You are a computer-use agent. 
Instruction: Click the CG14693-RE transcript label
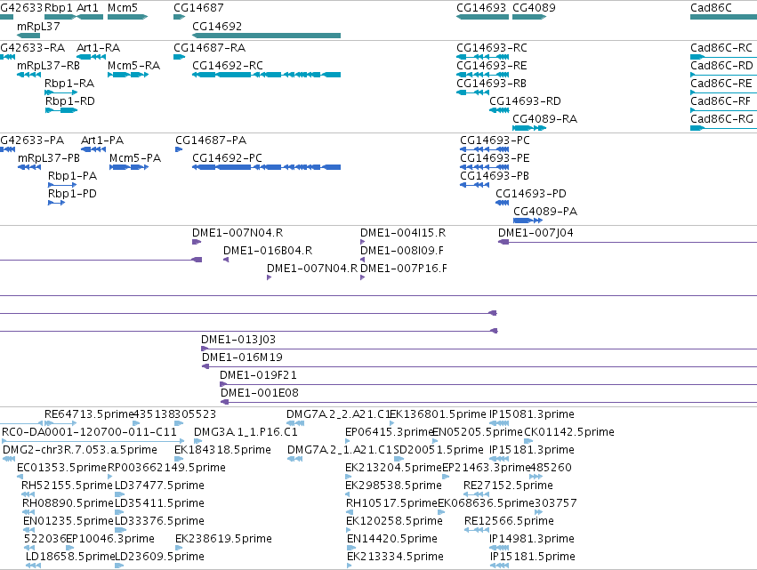tap(492, 66)
